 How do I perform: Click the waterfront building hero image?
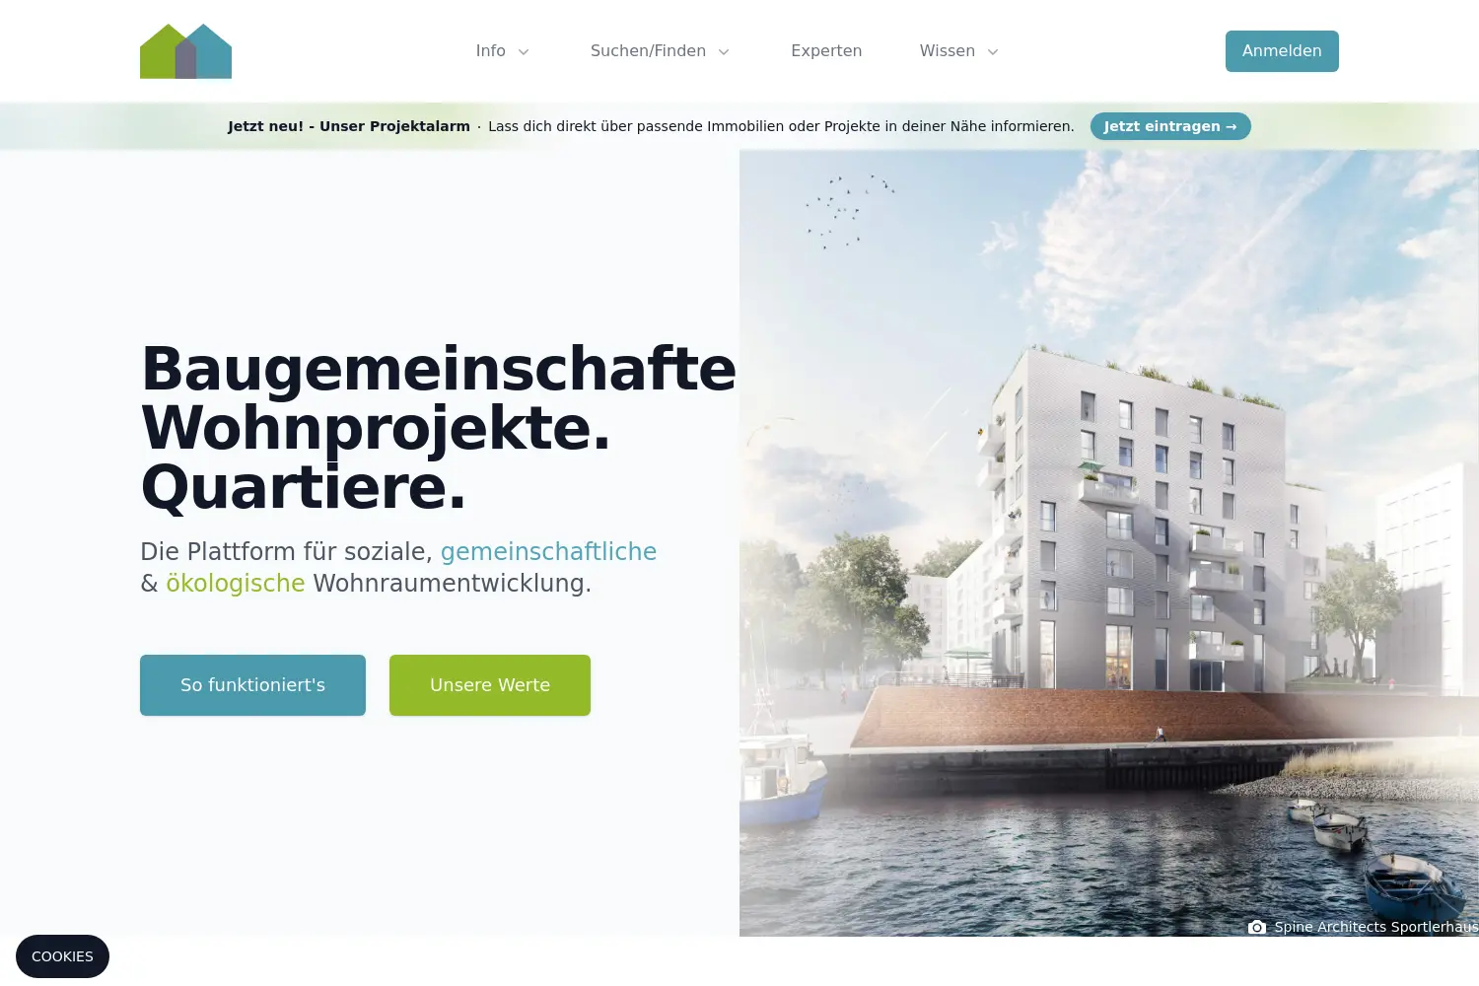[1109, 542]
